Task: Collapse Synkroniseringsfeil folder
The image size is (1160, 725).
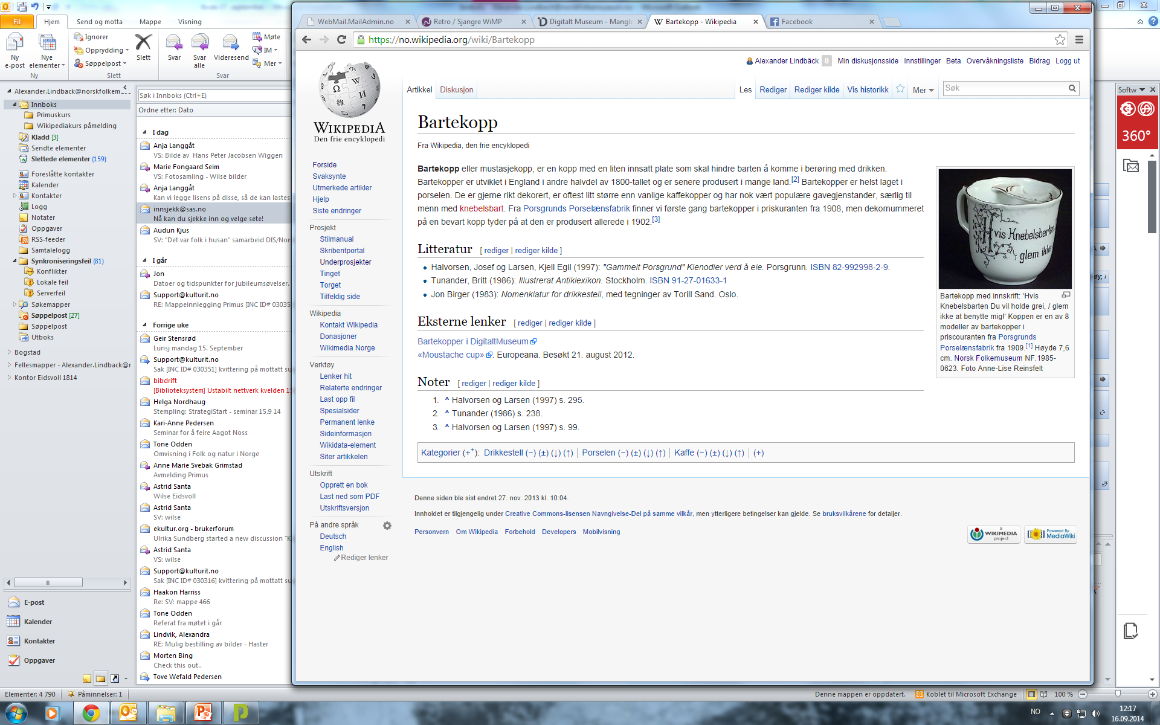Action: click(14, 261)
